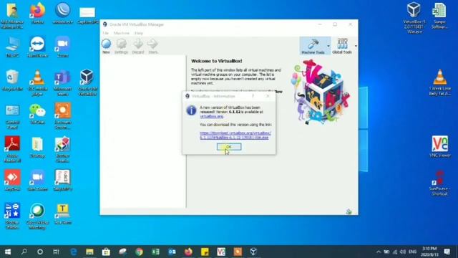Click the Start toolbar icon in VirtualBox
Viewport: 458px width, 258px height.
(x=152, y=46)
